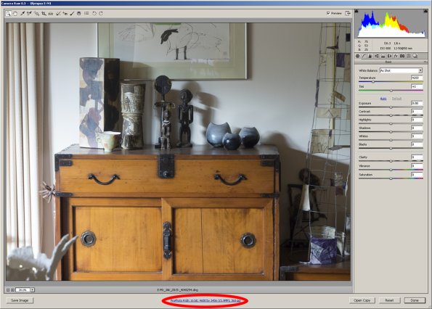Switch to the Detail panel tab

pos(370,56)
